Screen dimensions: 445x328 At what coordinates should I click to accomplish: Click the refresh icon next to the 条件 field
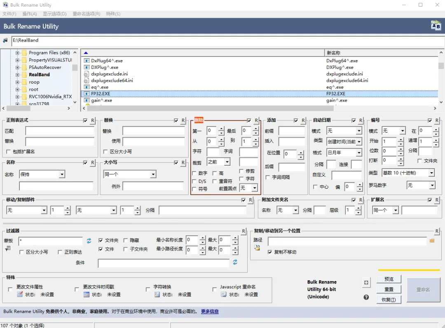tap(235, 262)
